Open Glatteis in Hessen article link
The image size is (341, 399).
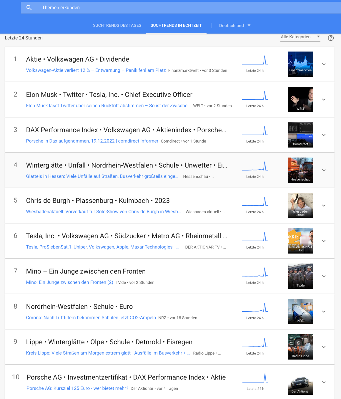click(102, 176)
